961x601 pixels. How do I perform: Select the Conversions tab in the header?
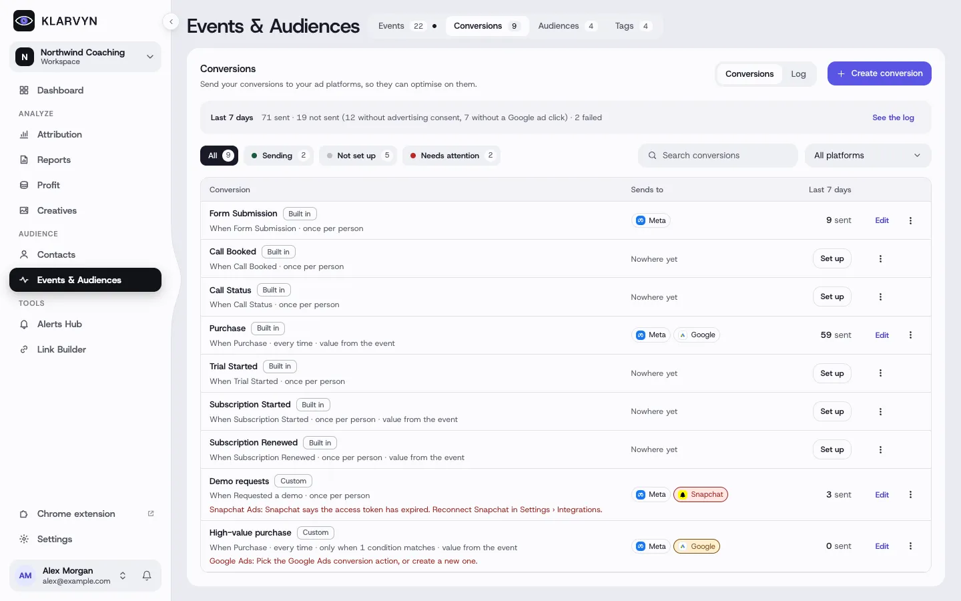(487, 26)
